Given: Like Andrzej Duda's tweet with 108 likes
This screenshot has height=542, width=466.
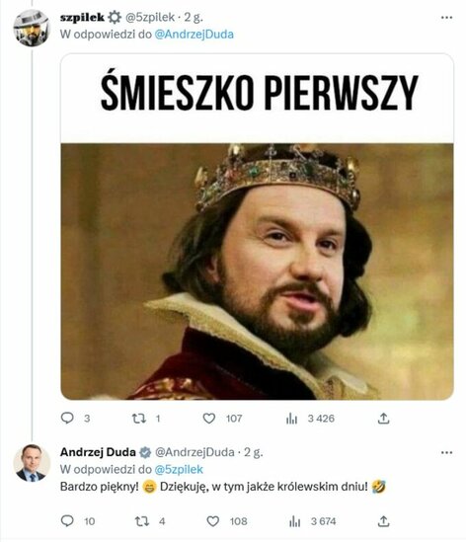Looking at the screenshot, I should 212,521.
